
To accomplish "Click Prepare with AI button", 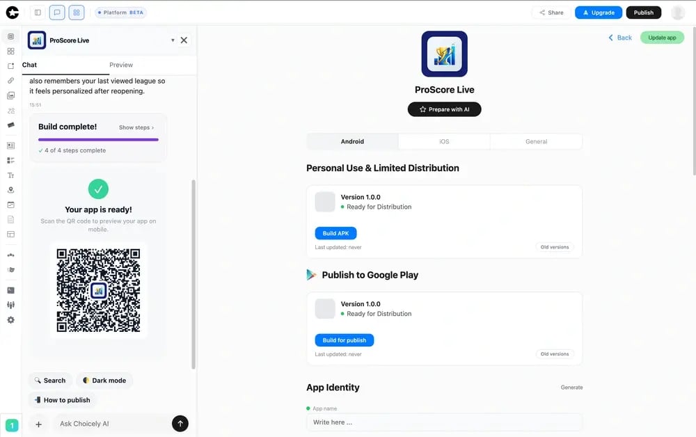I will (x=444, y=109).
